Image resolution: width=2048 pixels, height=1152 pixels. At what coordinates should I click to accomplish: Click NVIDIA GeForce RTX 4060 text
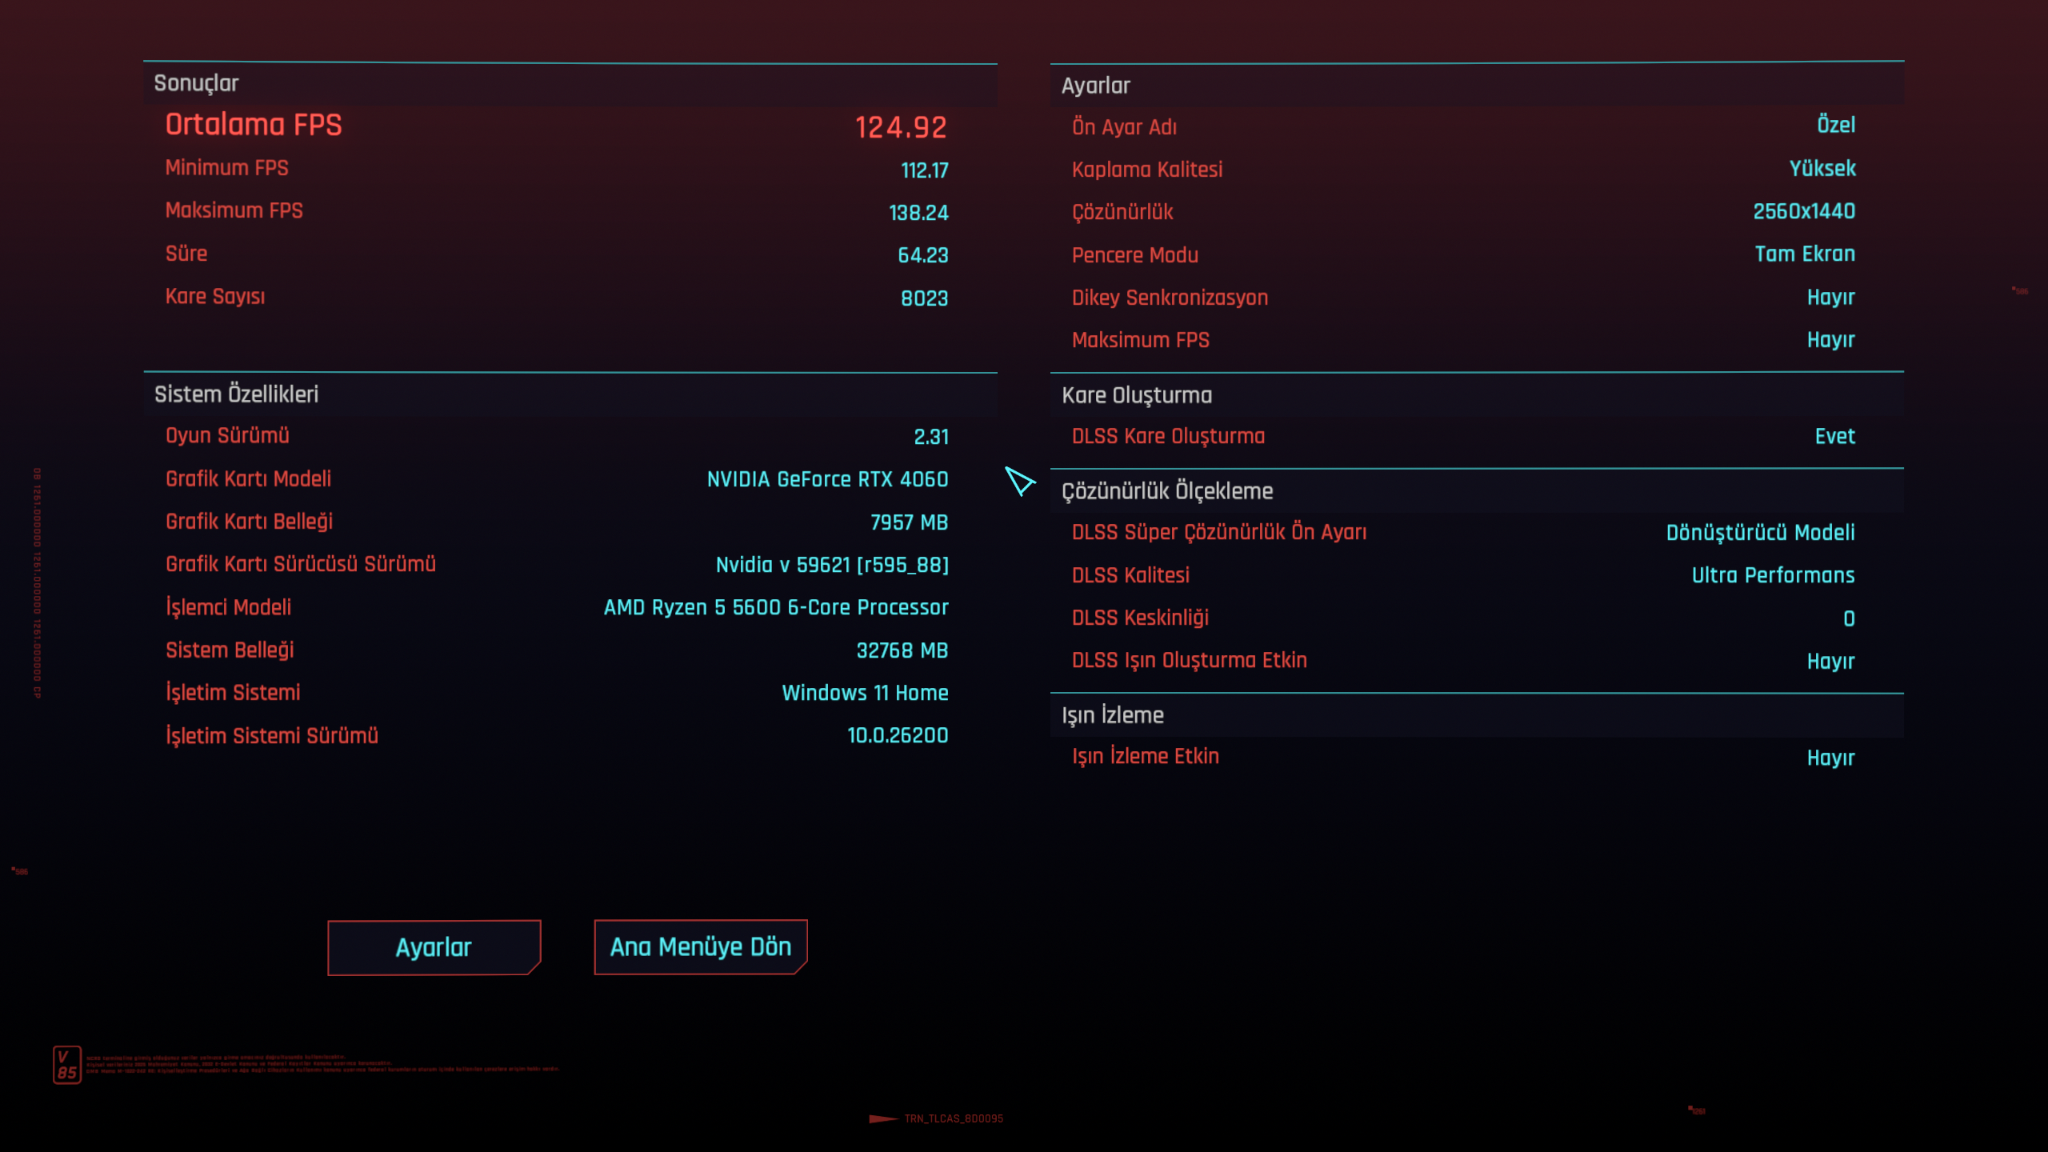click(x=827, y=479)
